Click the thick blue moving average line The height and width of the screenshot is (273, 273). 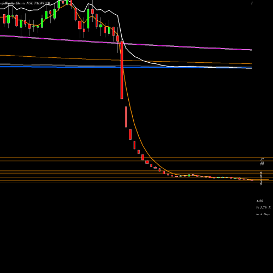click(126, 67)
